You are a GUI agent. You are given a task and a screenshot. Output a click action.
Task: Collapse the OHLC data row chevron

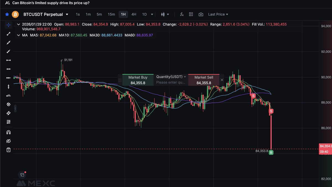(18, 24)
